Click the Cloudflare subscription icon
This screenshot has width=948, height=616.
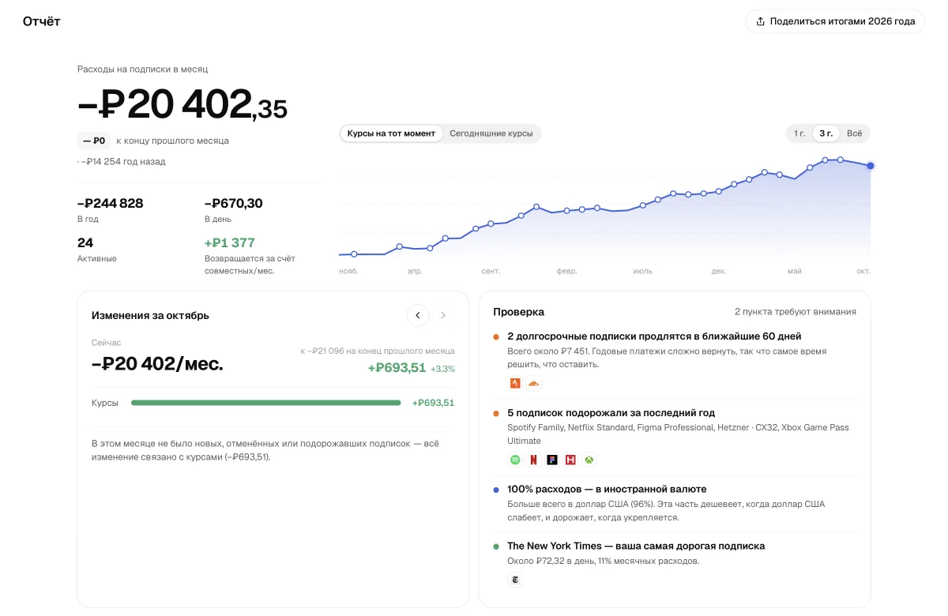tap(533, 384)
